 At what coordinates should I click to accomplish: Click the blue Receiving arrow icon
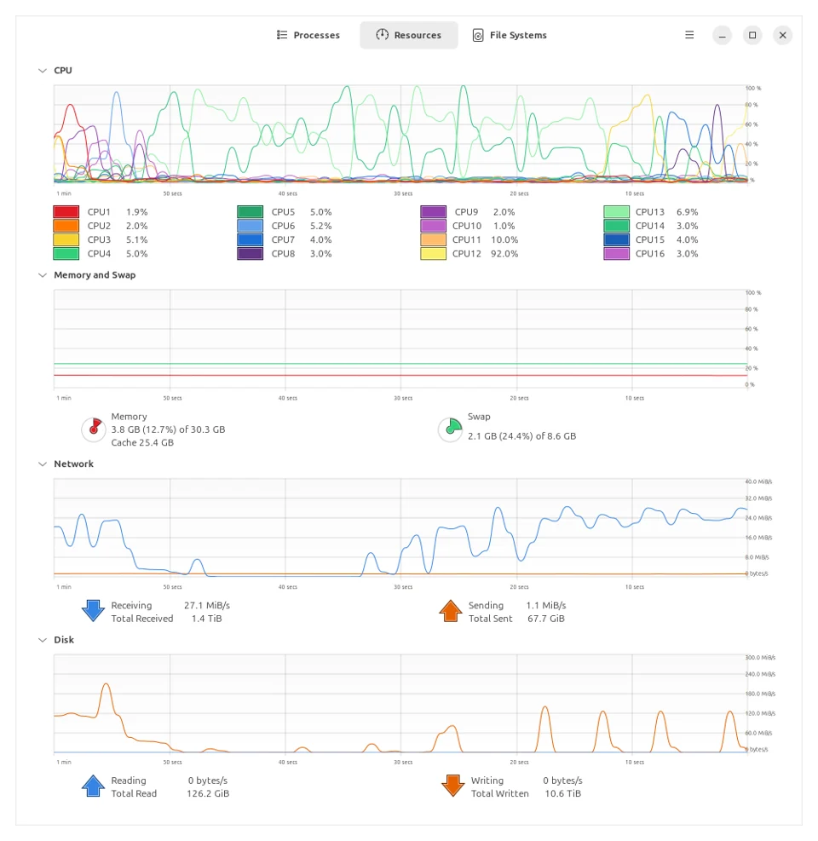click(x=94, y=612)
